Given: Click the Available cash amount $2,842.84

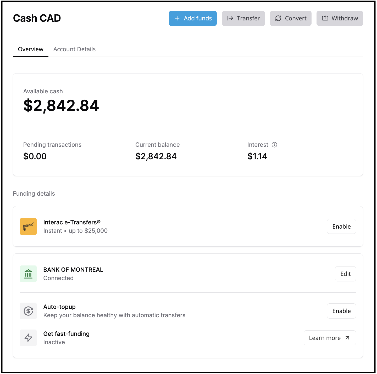Looking at the screenshot, I should [x=61, y=106].
